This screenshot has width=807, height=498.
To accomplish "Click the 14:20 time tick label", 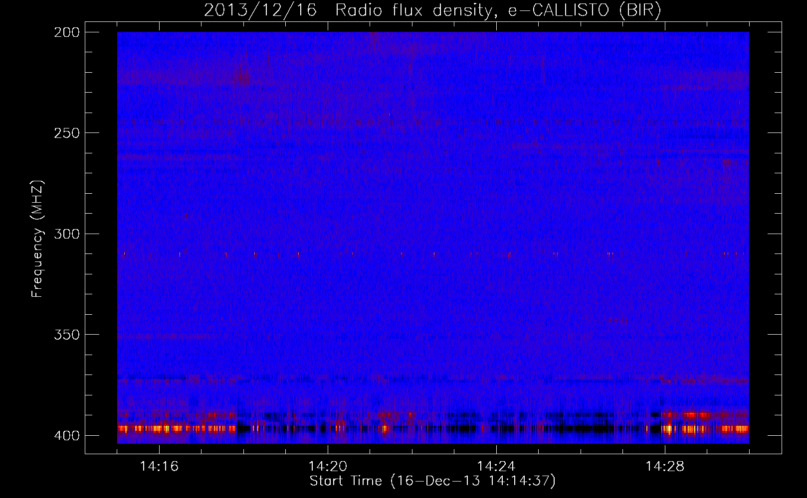I will [328, 466].
